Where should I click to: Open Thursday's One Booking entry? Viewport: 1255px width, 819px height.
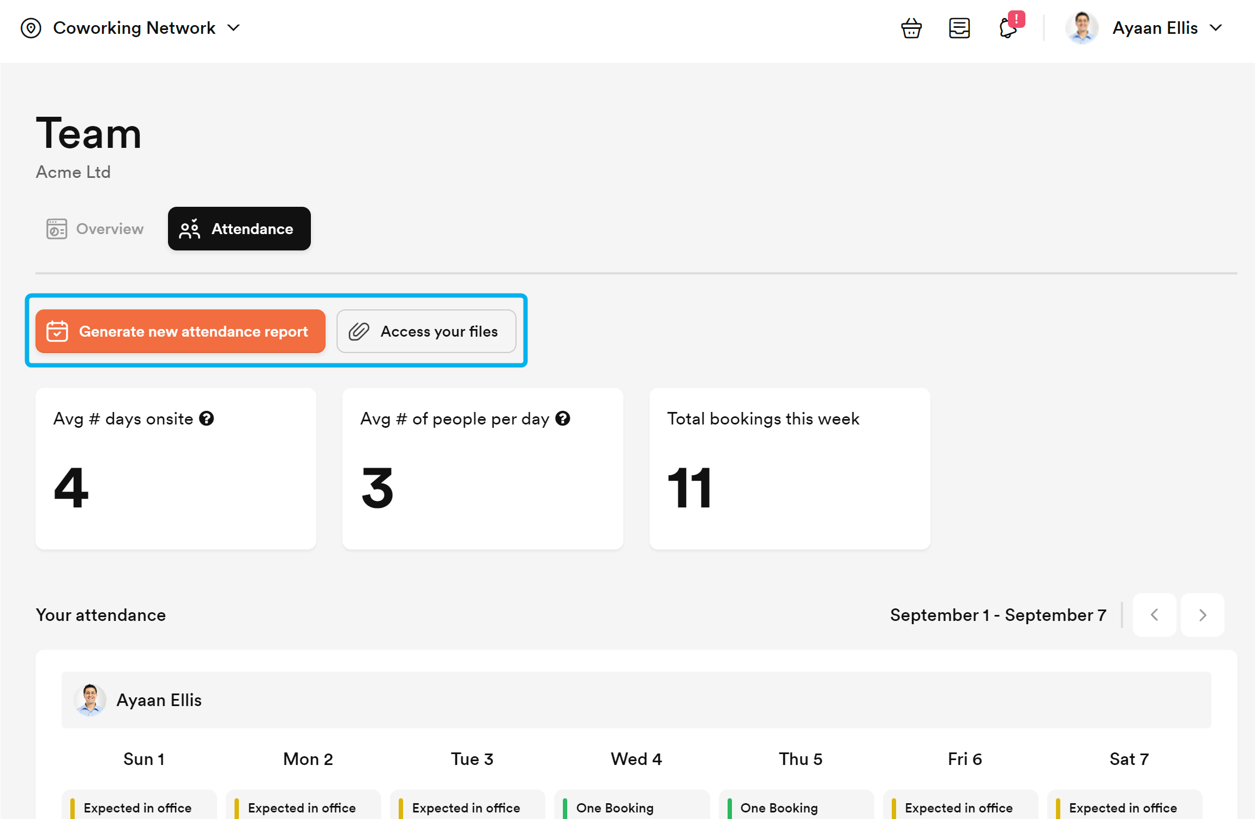tap(796, 805)
